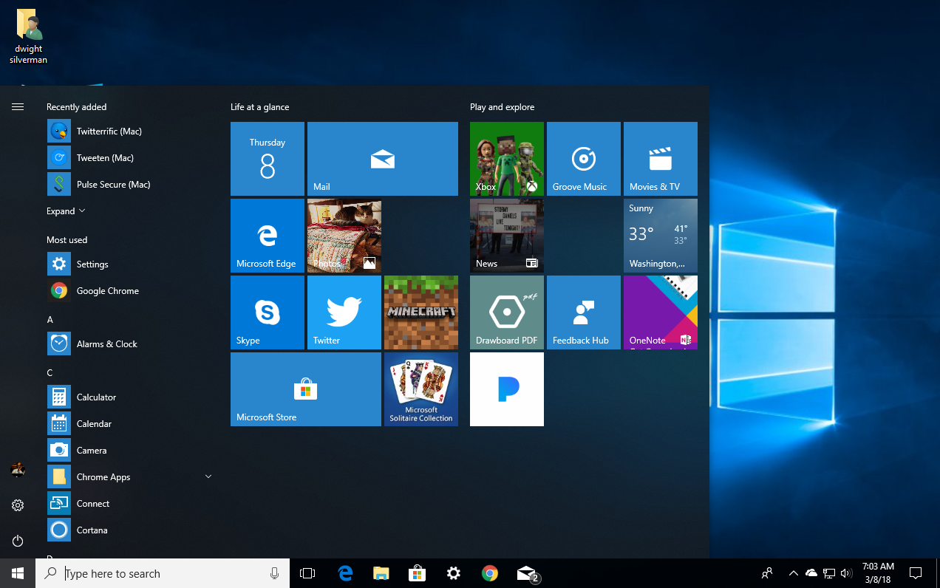Open Pulse Secure (Mac)
Screen dimensions: 940x588
tap(130, 185)
